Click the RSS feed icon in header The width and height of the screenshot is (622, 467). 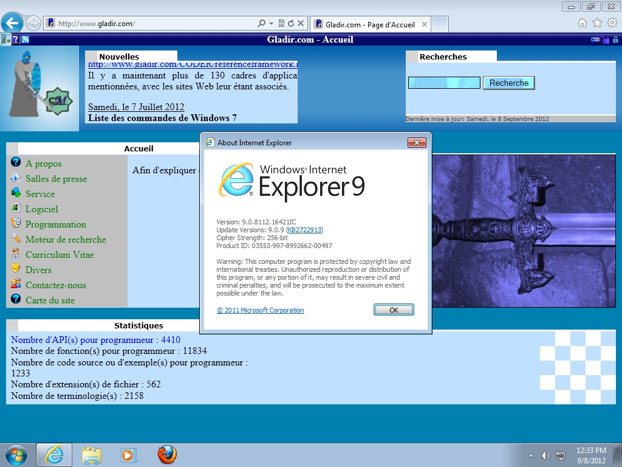pyautogui.click(x=25, y=40)
